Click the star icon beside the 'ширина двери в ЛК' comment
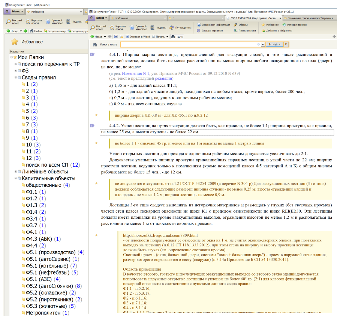Viewport: 337px width, 316px height. pyautogui.click(x=96, y=115)
